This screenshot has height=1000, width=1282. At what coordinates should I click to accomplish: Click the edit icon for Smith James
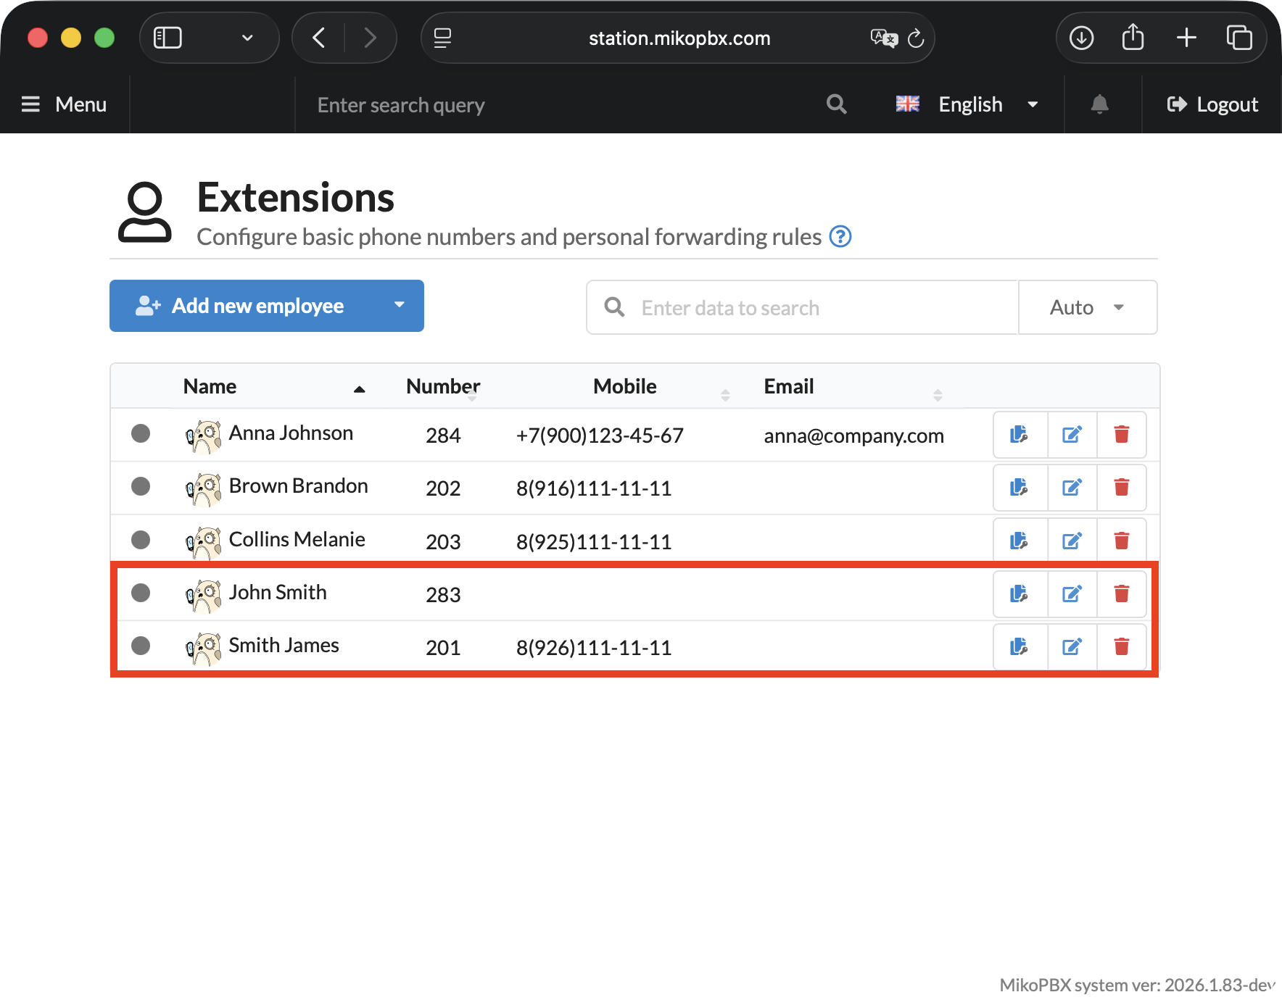pos(1072,647)
